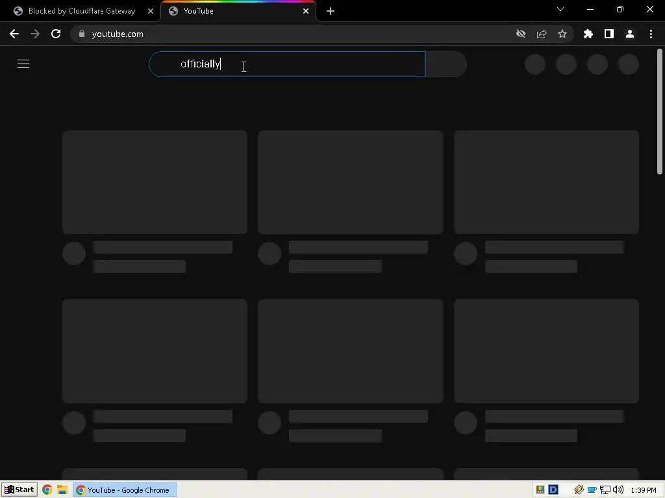
Task: Click the search box containing "officially"
Action: [x=286, y=64]
